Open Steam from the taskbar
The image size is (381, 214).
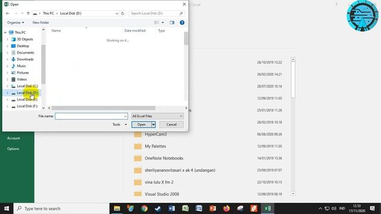click(158, 209)
